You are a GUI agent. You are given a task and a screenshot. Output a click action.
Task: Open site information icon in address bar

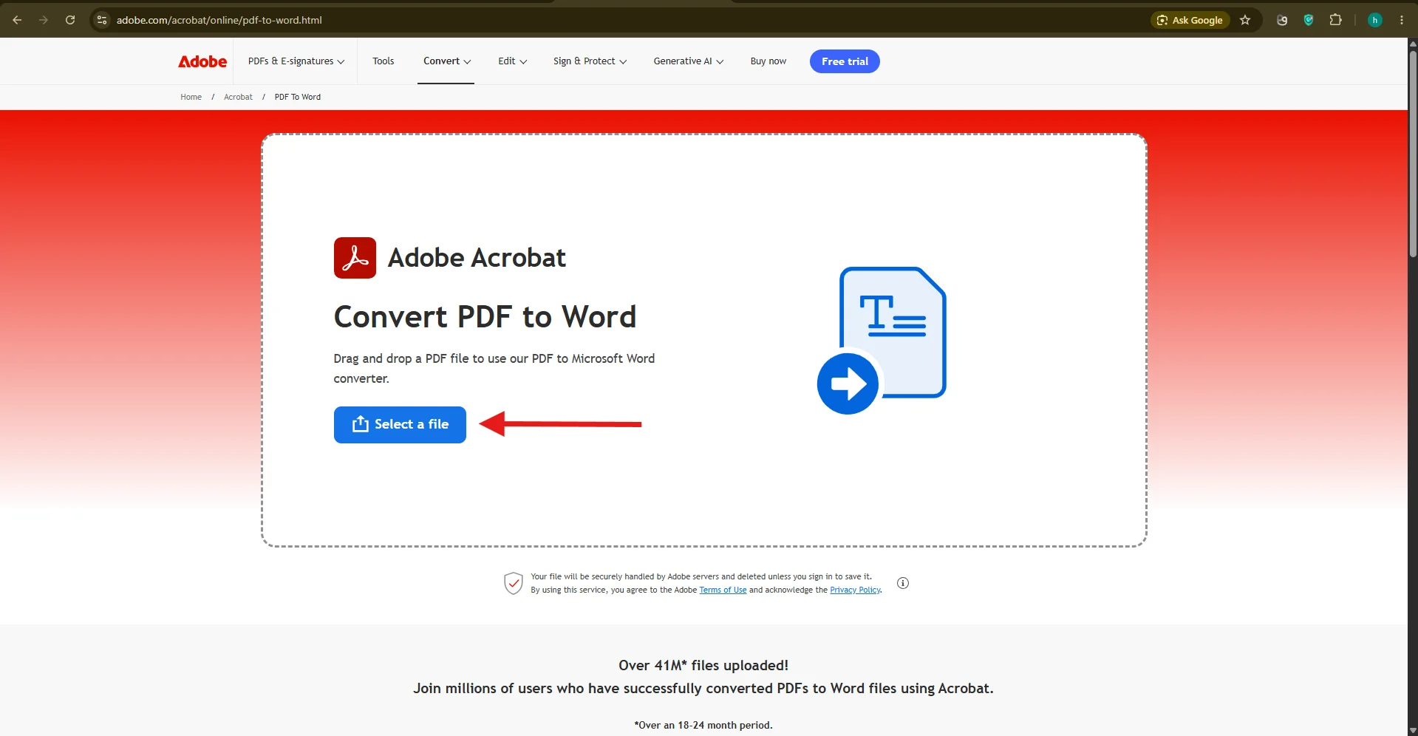click(102, 20)
